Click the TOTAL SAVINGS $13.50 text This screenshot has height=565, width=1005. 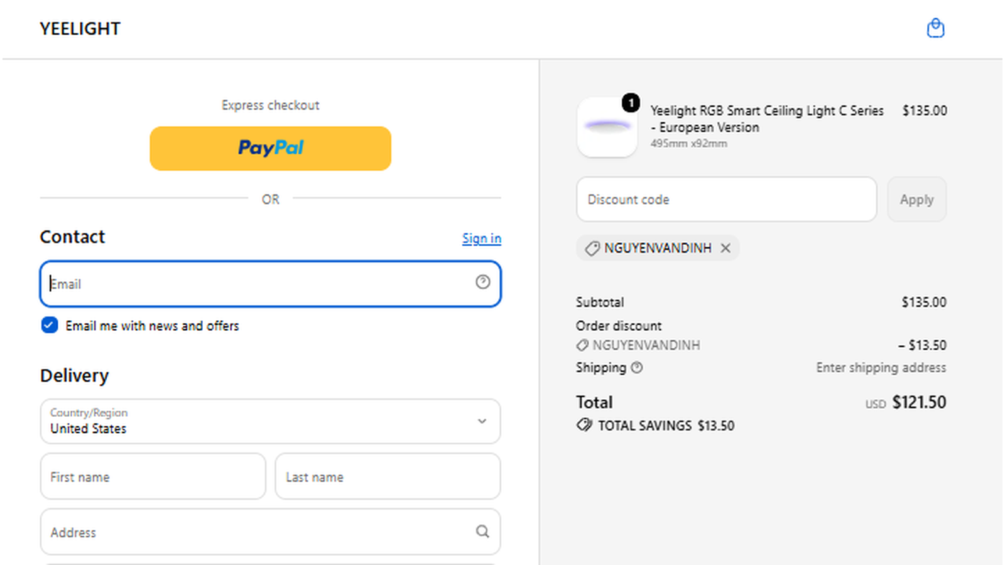coord(666,425)
